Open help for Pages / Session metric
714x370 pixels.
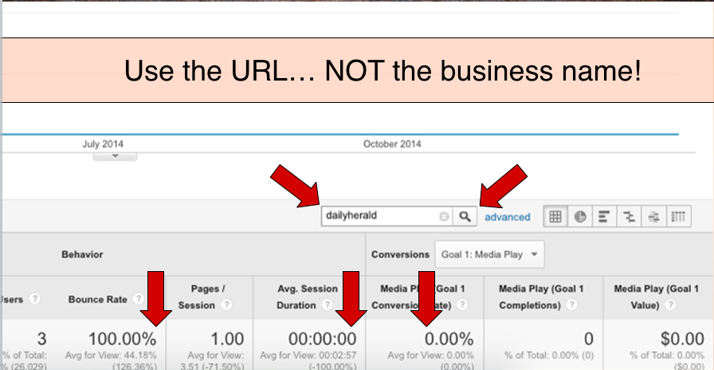[x=226, y=305]
